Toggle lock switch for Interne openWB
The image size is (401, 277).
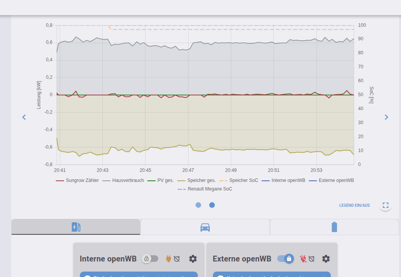(150, 259)
